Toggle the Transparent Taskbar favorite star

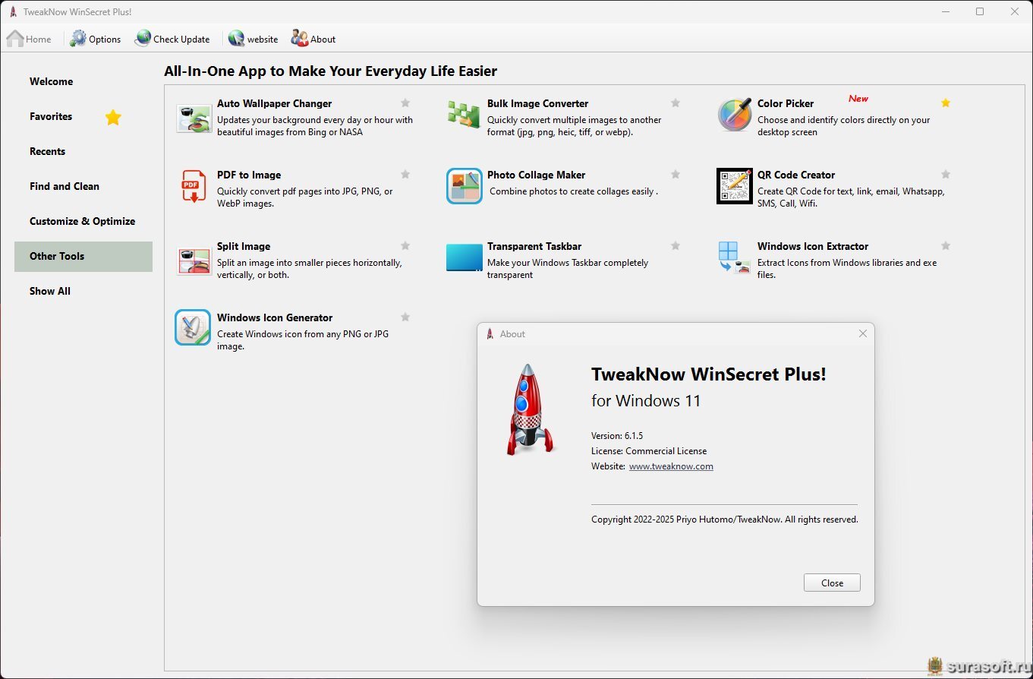point(676,246)
